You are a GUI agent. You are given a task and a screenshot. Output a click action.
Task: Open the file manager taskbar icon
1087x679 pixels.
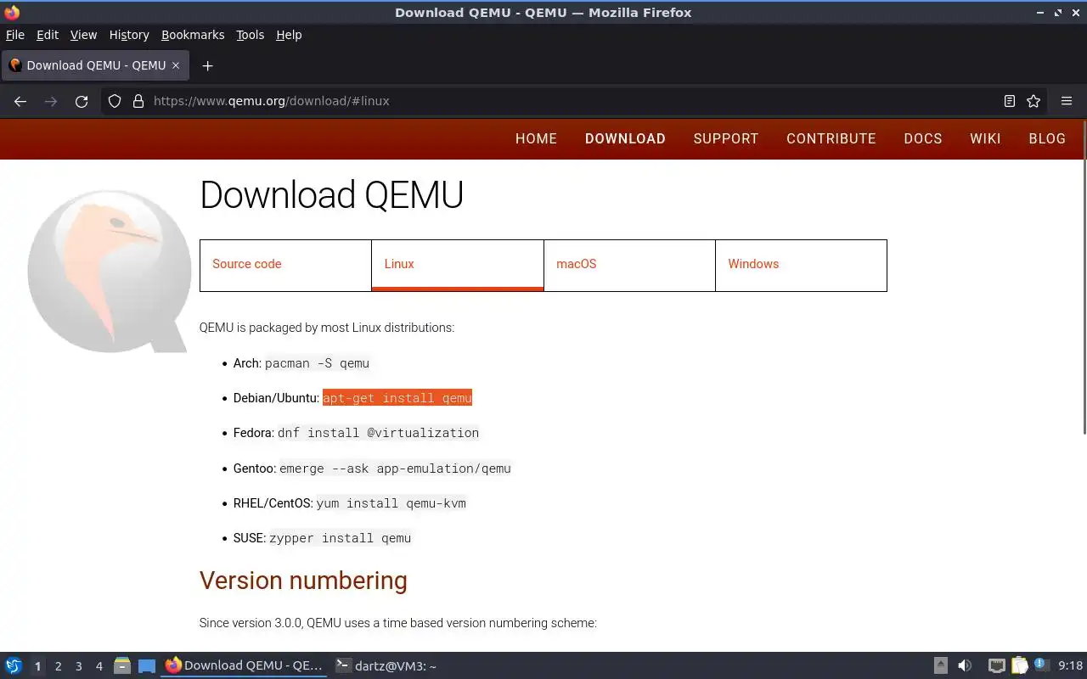pyautogui.click(x=122, y=666)
